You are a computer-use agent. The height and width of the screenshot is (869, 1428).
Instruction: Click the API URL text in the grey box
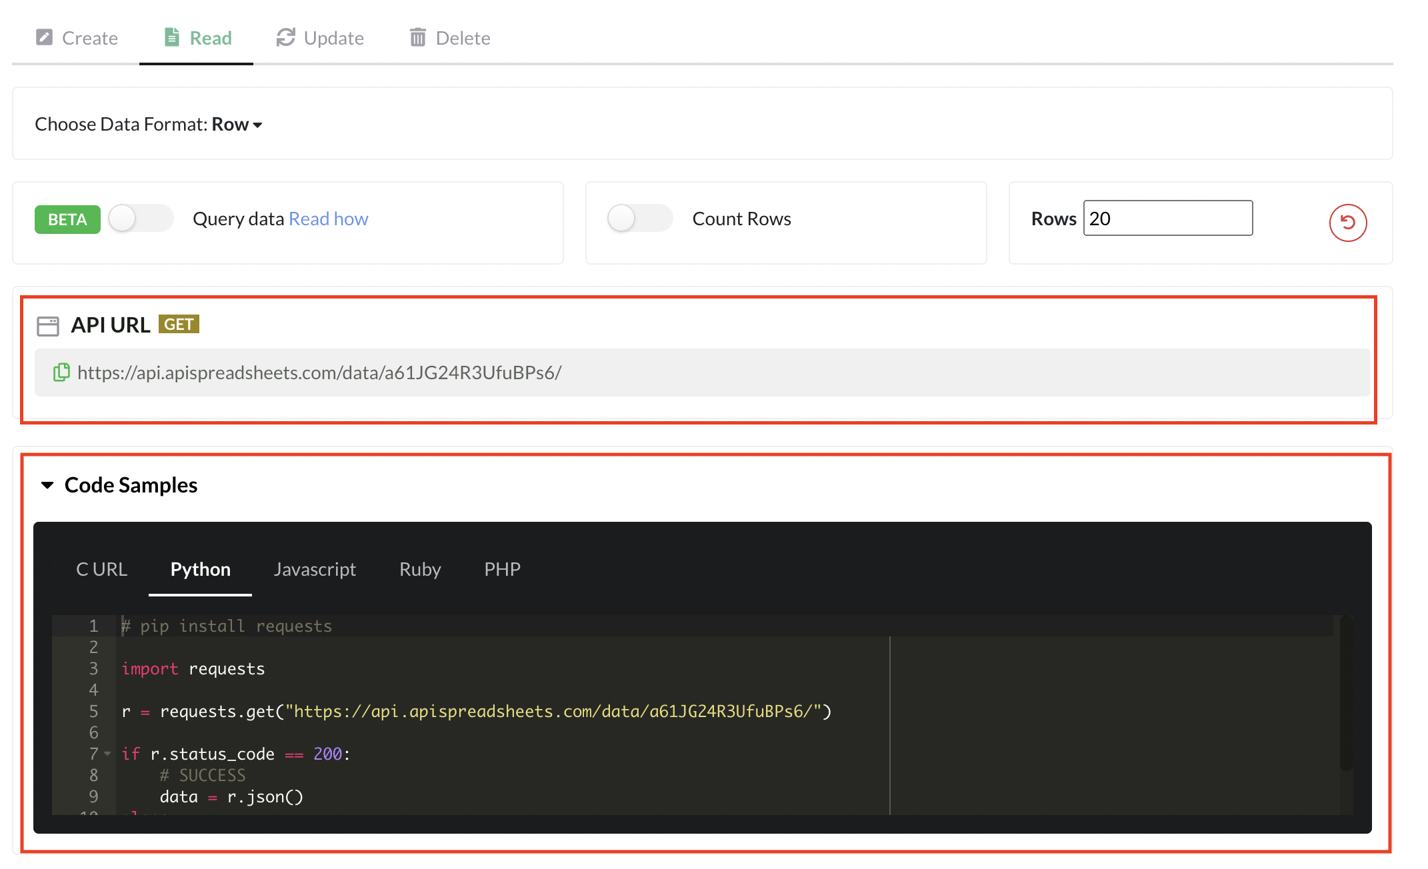click(x=319, y=373)
